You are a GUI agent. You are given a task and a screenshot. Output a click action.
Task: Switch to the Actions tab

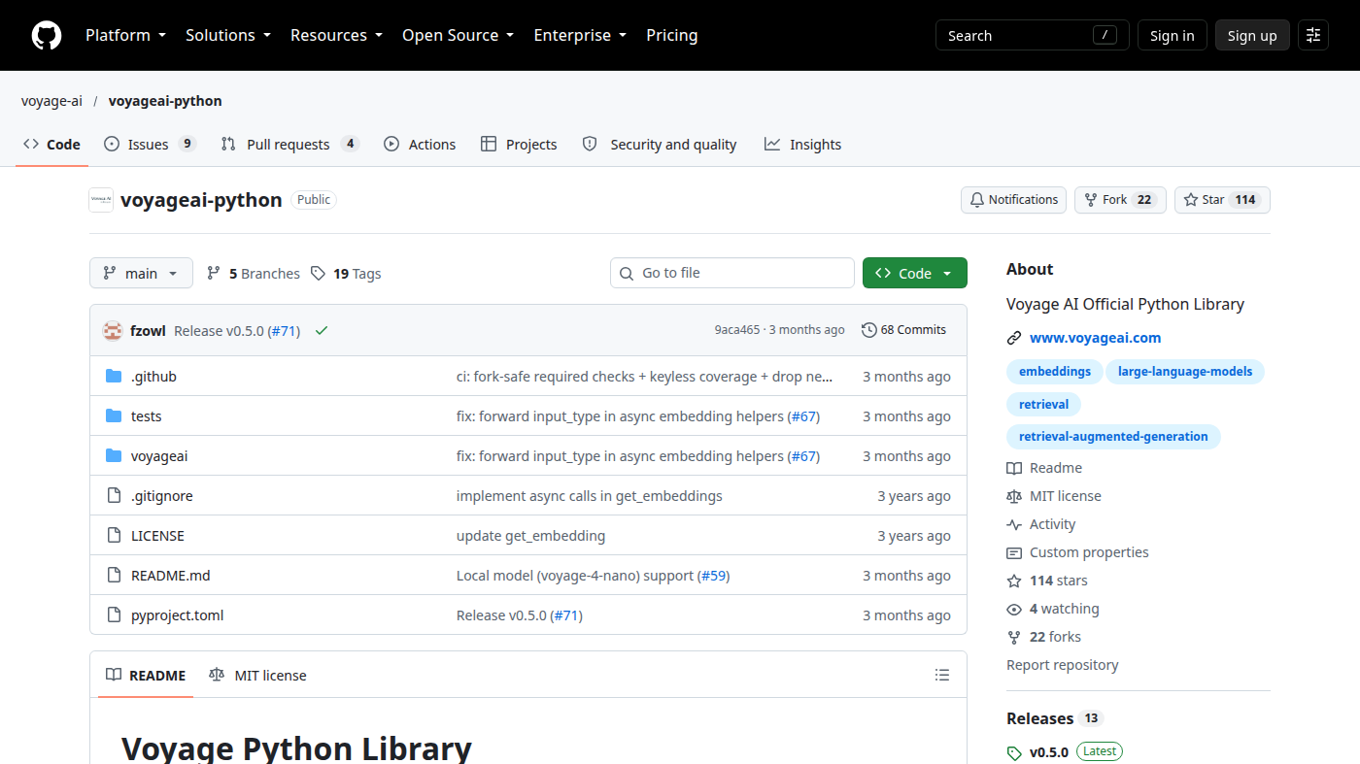point(420,145)
